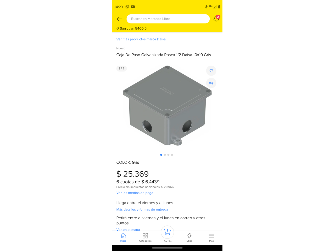Image resolution: width=335 pixels, height=251 pixels.
Task: Tap the location pin icon
Action: click(118, 28)
